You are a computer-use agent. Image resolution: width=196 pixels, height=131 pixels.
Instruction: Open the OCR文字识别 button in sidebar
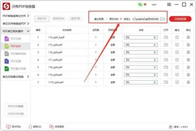(16, 114)
